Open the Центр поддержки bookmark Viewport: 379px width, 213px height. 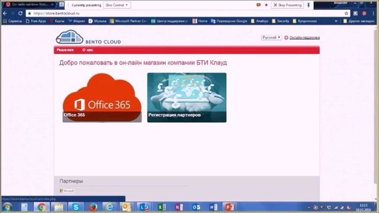point(170,21)
